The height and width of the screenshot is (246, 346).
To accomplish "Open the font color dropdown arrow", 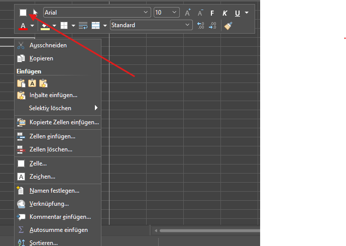I will coord(32,26).
